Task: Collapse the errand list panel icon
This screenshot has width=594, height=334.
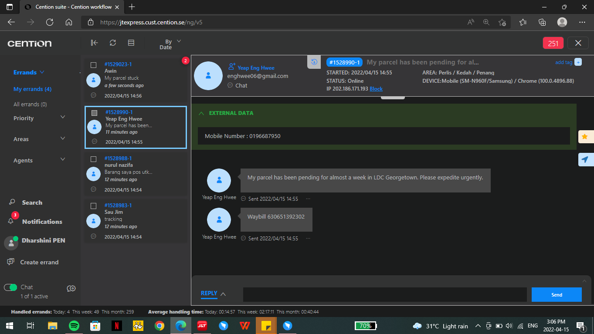Action: (94, 43)
